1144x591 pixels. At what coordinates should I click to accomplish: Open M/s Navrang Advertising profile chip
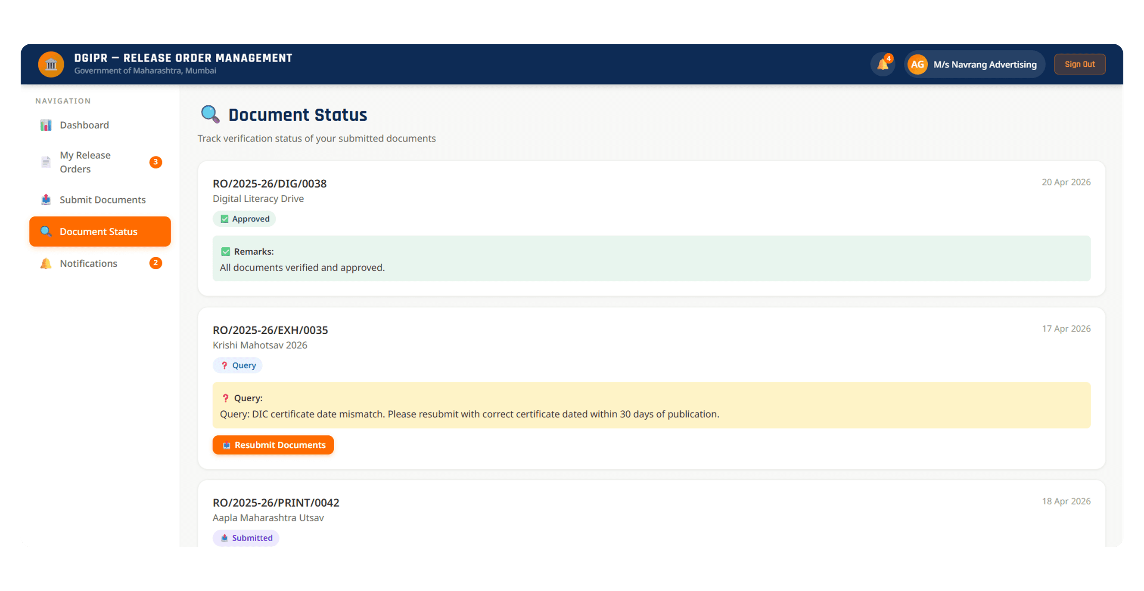pyautogui.click(x=974, y=64)
